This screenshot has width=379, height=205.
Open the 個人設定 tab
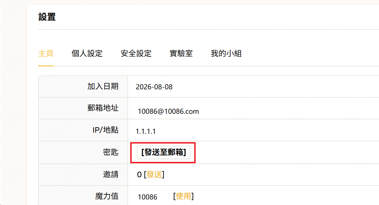click(x=87, y=53)
